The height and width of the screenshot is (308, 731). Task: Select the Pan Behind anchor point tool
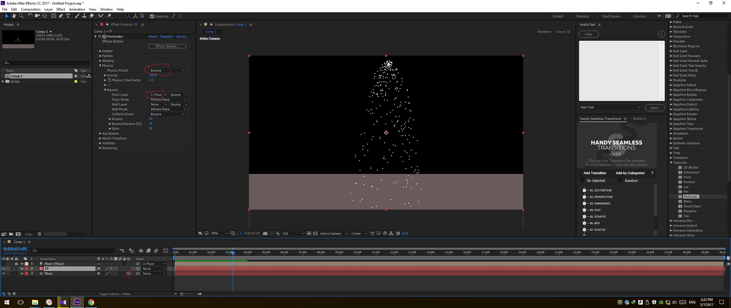(x=45, y=16)
